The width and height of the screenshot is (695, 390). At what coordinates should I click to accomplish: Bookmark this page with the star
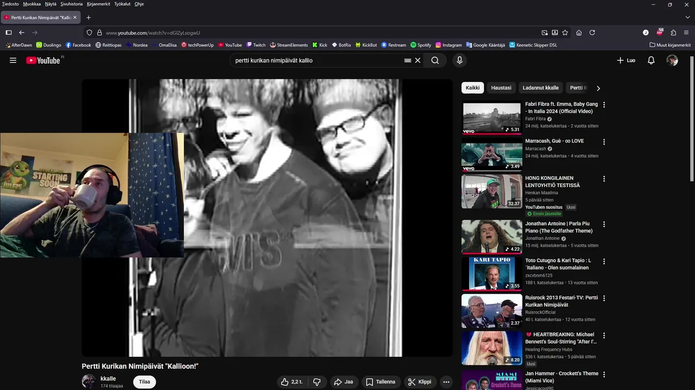(565, 32)
